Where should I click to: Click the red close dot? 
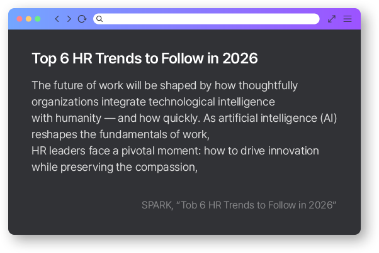click(x=20, y=19)
